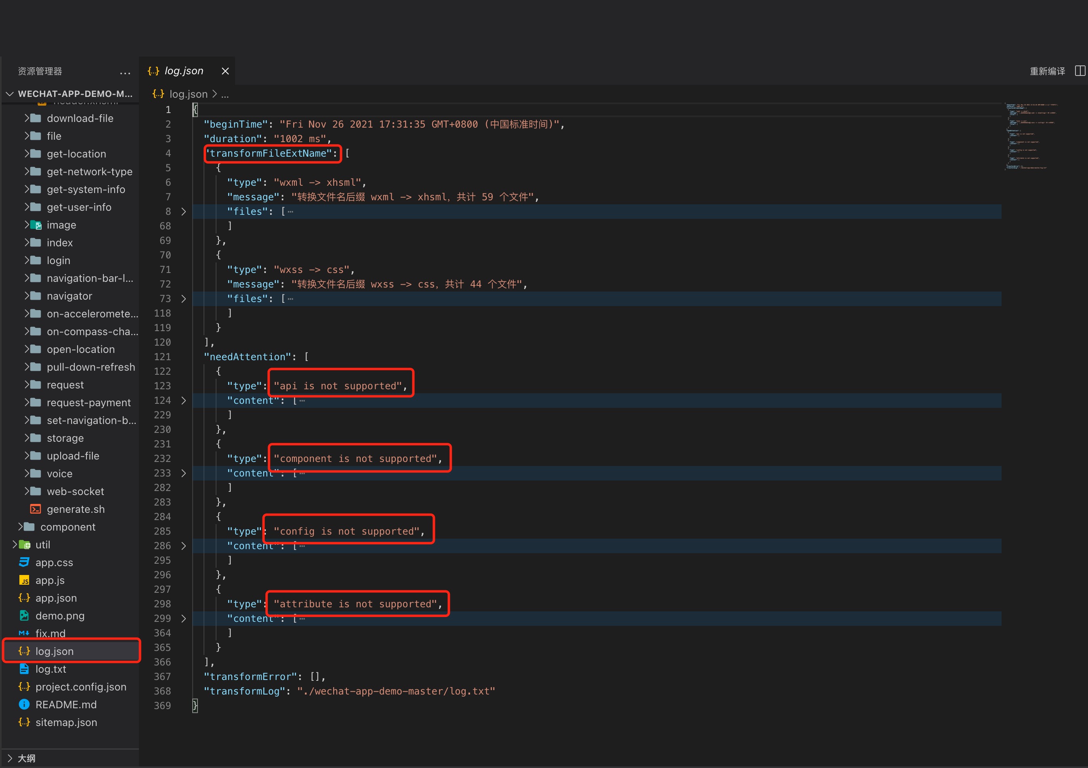Click the beginTime value string
The width and height of the screenshot is (1088, 768).
(x=419, y=124)
